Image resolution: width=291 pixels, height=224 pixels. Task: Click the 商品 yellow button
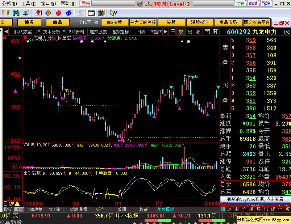point(58,22)
